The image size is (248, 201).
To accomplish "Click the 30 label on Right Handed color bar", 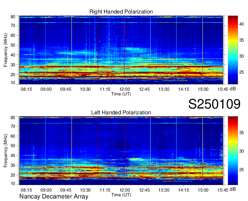I will (241, 56).
